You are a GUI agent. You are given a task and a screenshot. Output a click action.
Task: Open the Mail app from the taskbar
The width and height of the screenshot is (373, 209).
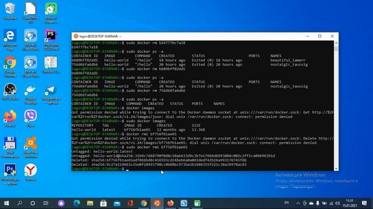click(117, 203)
